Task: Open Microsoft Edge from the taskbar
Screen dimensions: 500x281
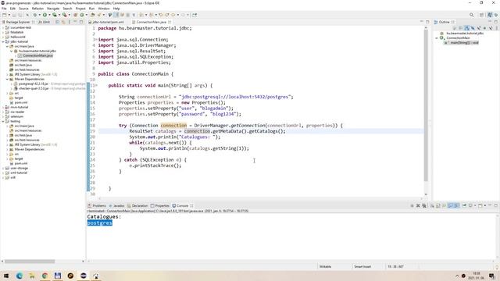Action: [x=19, y=276]
